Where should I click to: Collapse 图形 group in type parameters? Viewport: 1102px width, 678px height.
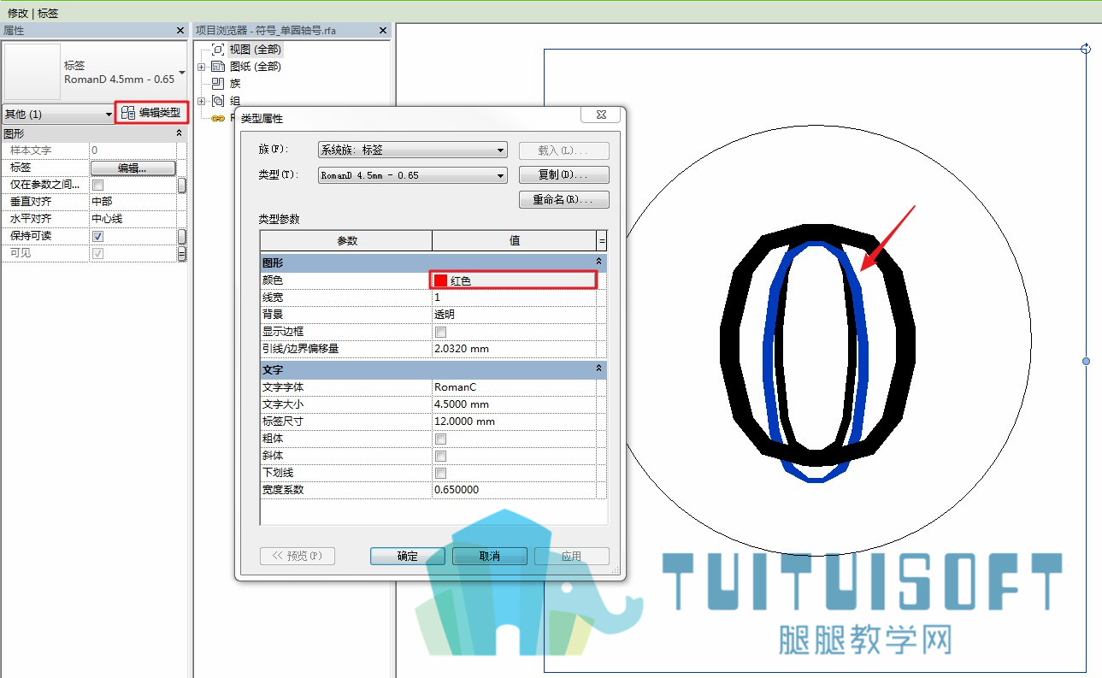[598, 261]
